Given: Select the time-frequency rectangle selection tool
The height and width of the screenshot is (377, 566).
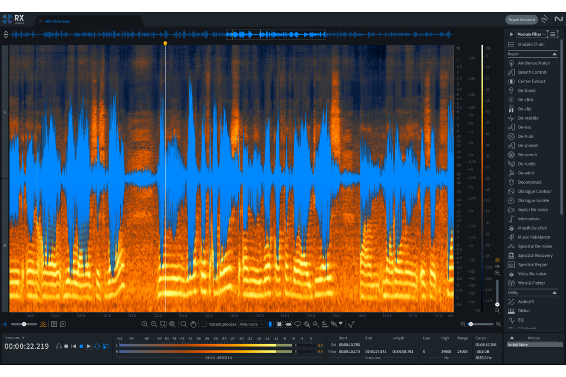Looking at the screenshot, I should point(279,324).
